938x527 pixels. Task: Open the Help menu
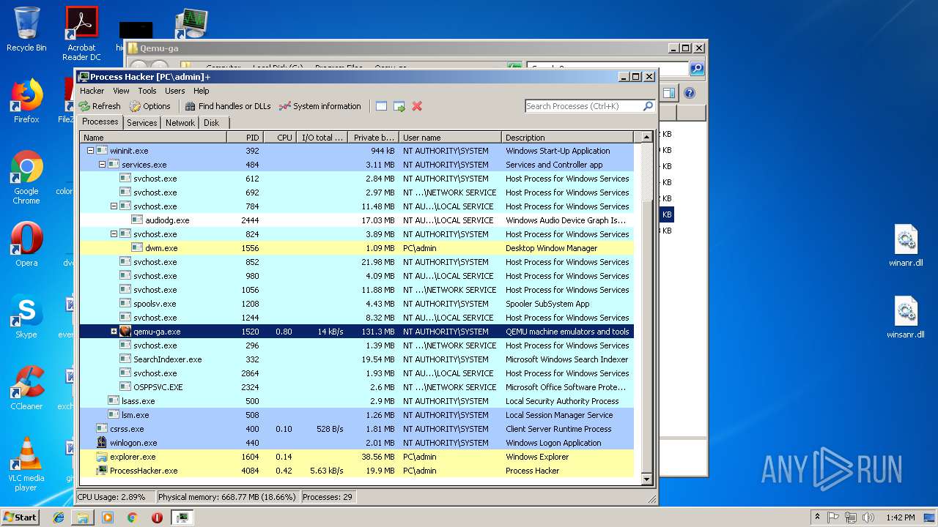202,91
